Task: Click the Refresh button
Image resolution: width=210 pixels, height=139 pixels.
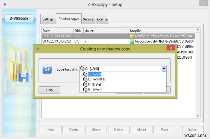Action: click(193, 130)
